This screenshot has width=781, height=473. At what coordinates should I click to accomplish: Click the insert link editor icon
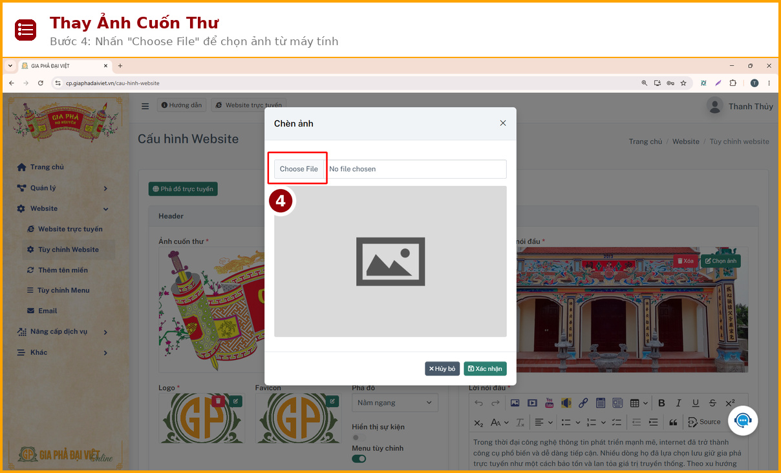click(x=583, y=403)
